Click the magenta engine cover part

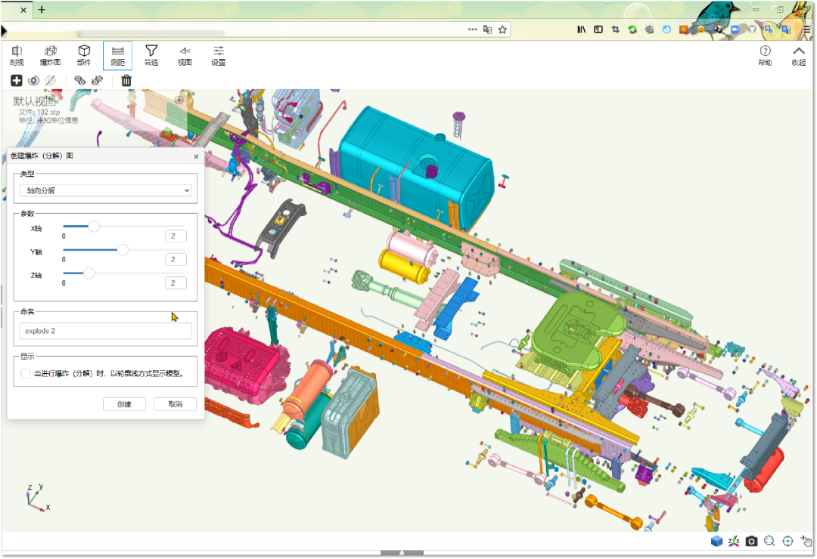tap(245, 364)
